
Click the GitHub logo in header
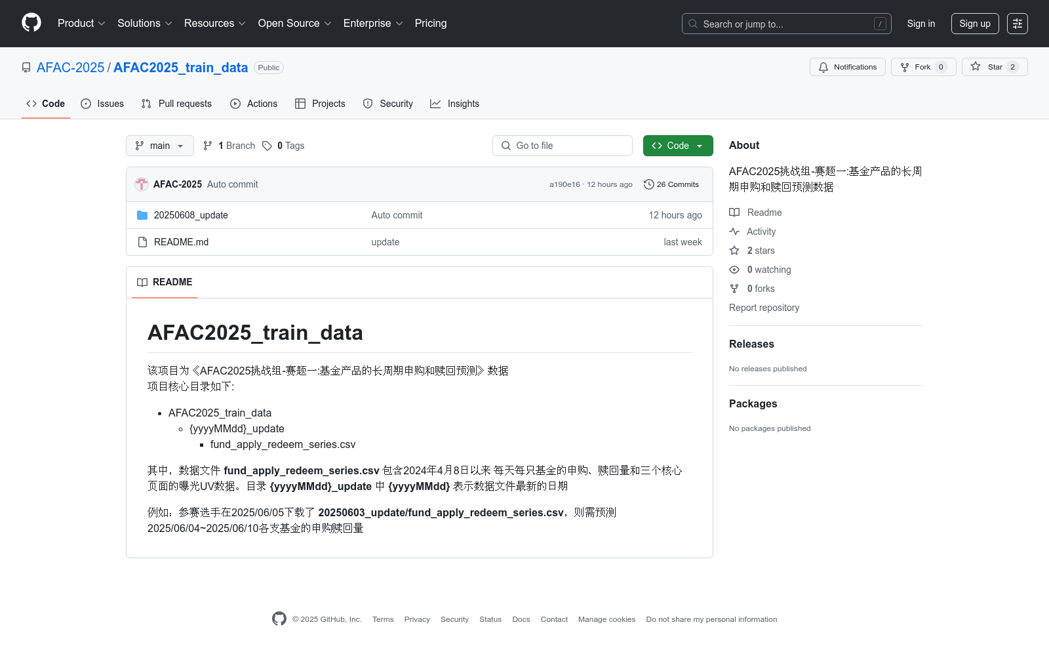(31, 23)
